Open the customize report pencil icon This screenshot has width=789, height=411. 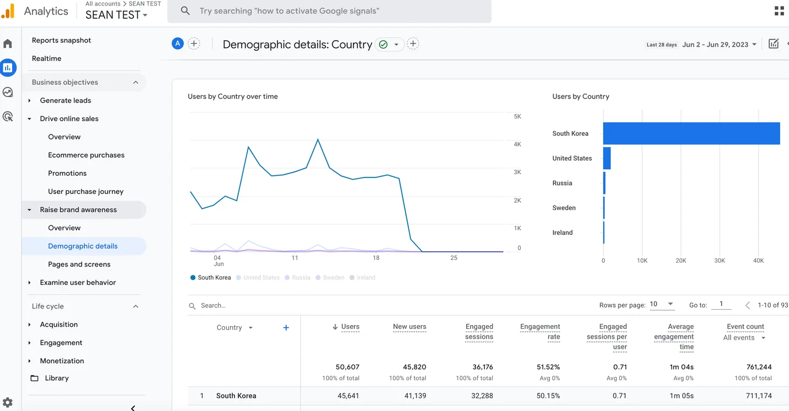(x=774, y=44)
